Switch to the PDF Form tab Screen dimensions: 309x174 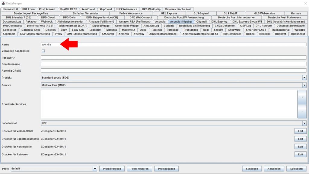[28, 9]
